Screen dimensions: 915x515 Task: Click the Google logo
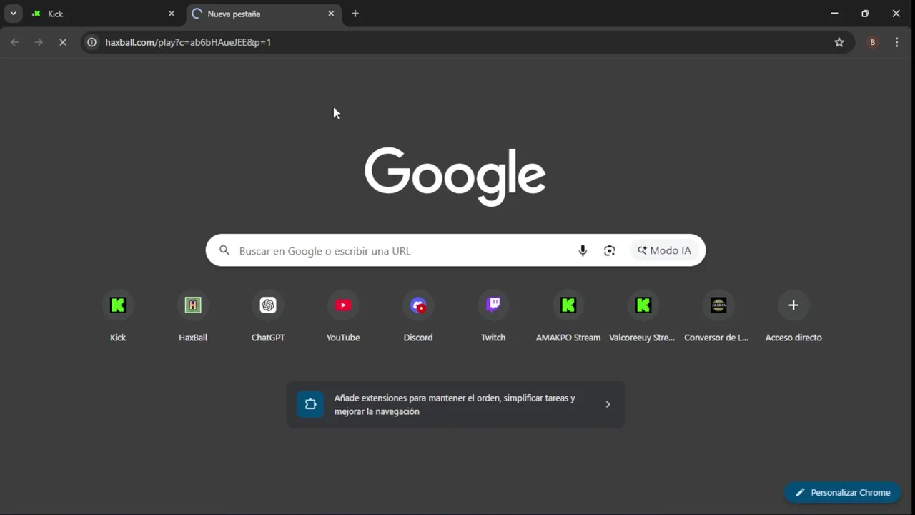tap(455, 177)
